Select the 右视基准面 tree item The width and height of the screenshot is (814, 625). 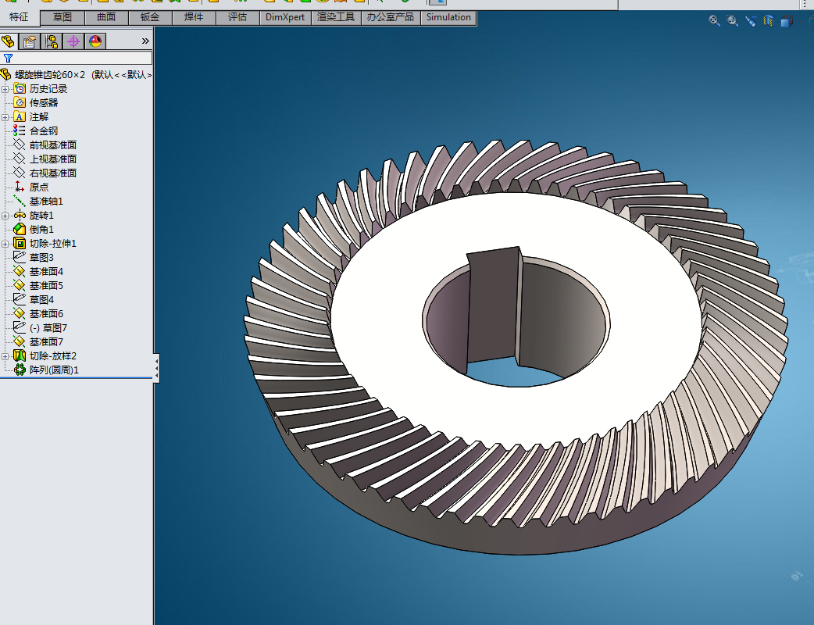click(x=52, y=173)
